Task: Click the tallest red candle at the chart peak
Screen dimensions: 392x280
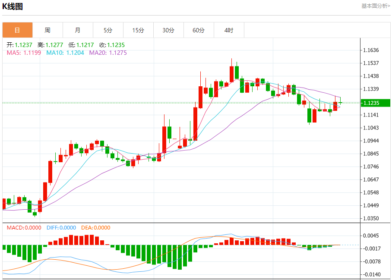Action: pyautogui.click(x=231, y=74)
